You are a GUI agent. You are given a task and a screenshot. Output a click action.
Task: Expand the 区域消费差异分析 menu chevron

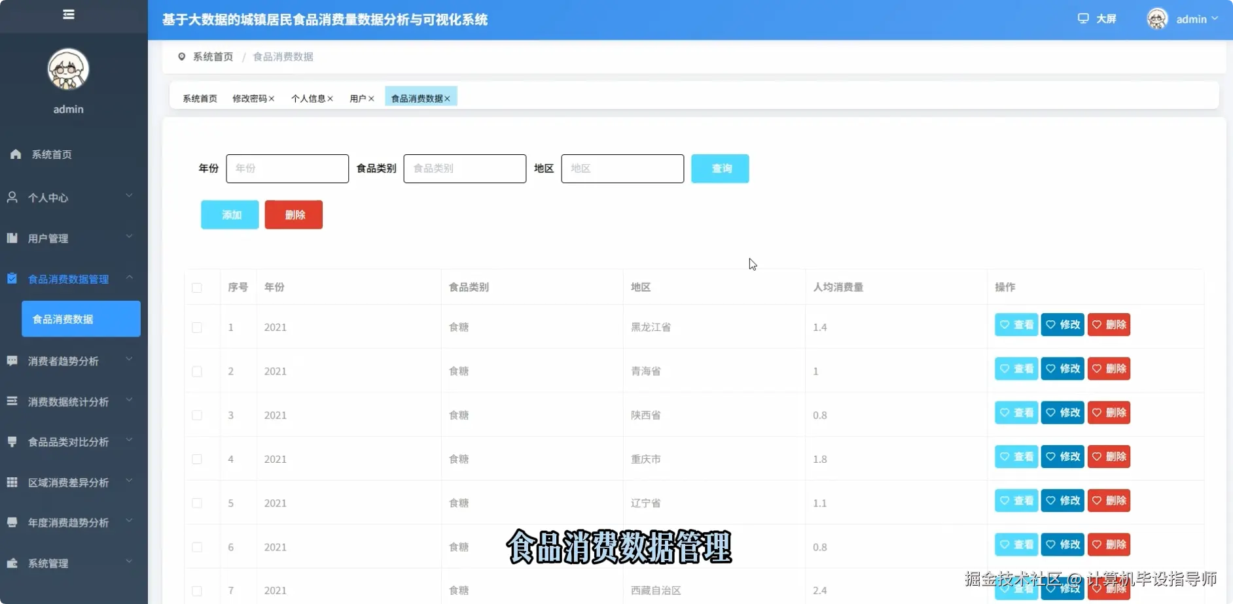click(129, 480)
